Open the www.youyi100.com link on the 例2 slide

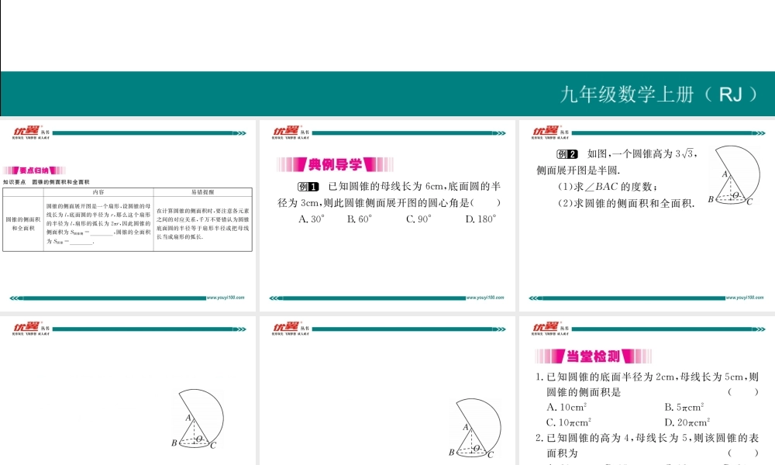point(746,298)
